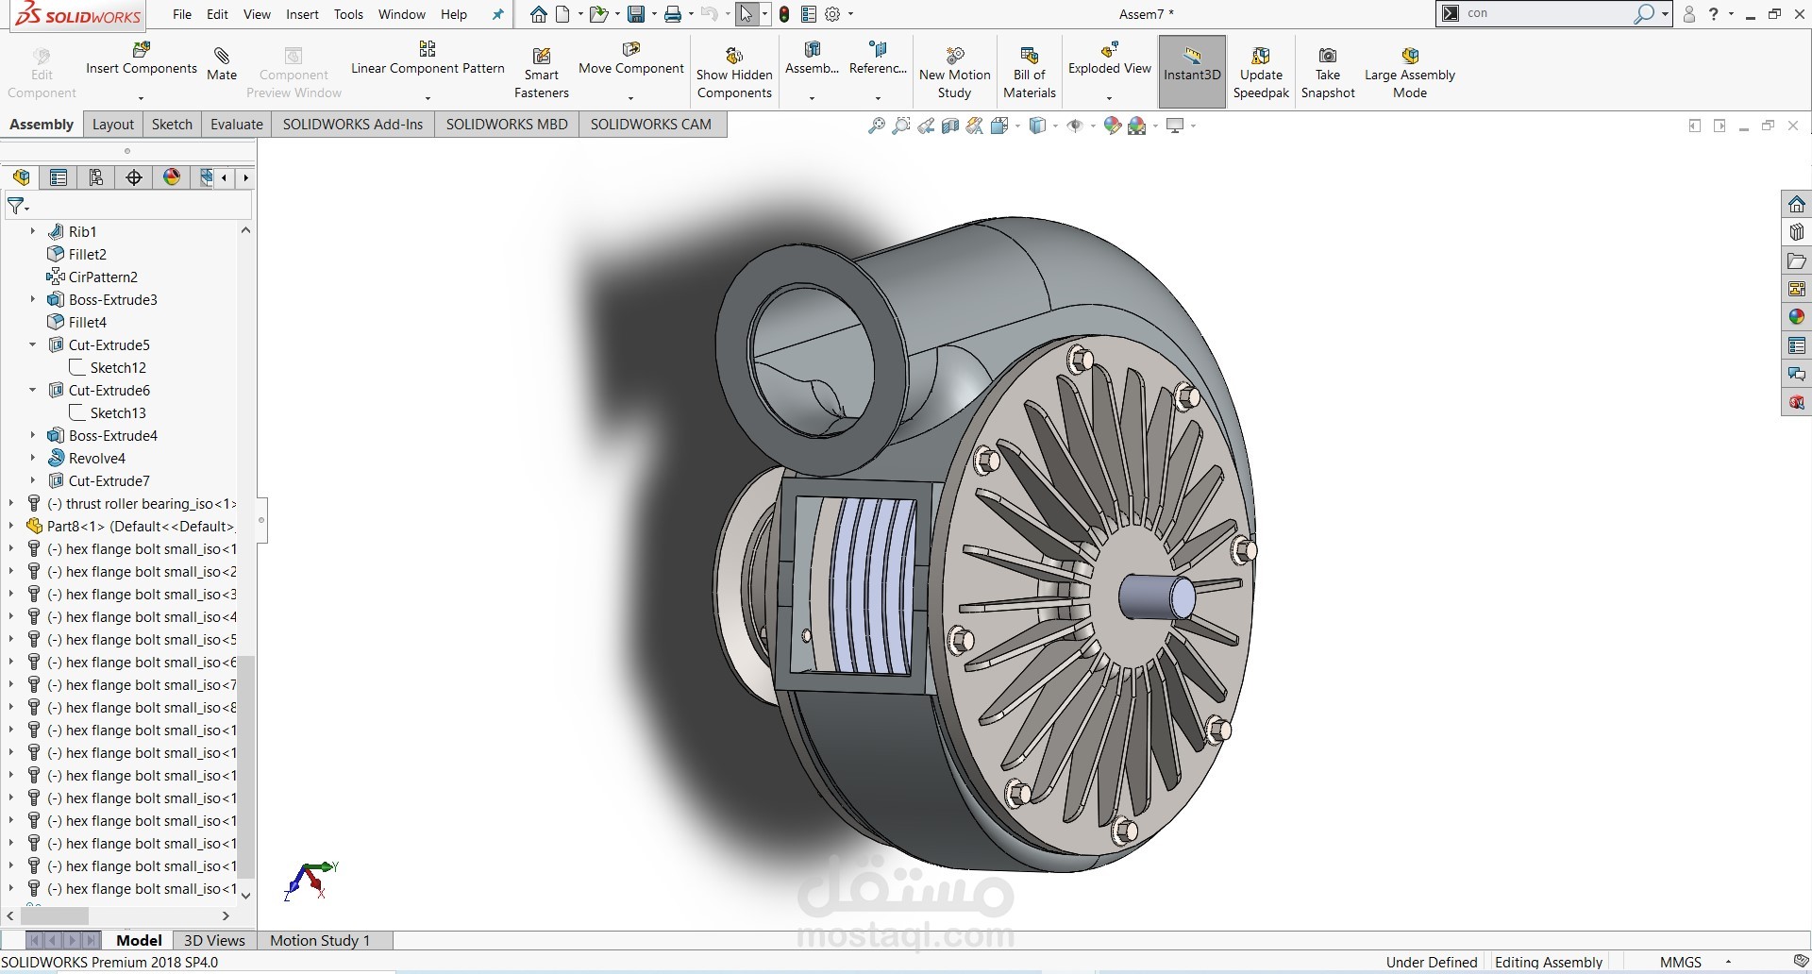Click the Home icon in the top toolbar
1812x974 pixels.
538,14
